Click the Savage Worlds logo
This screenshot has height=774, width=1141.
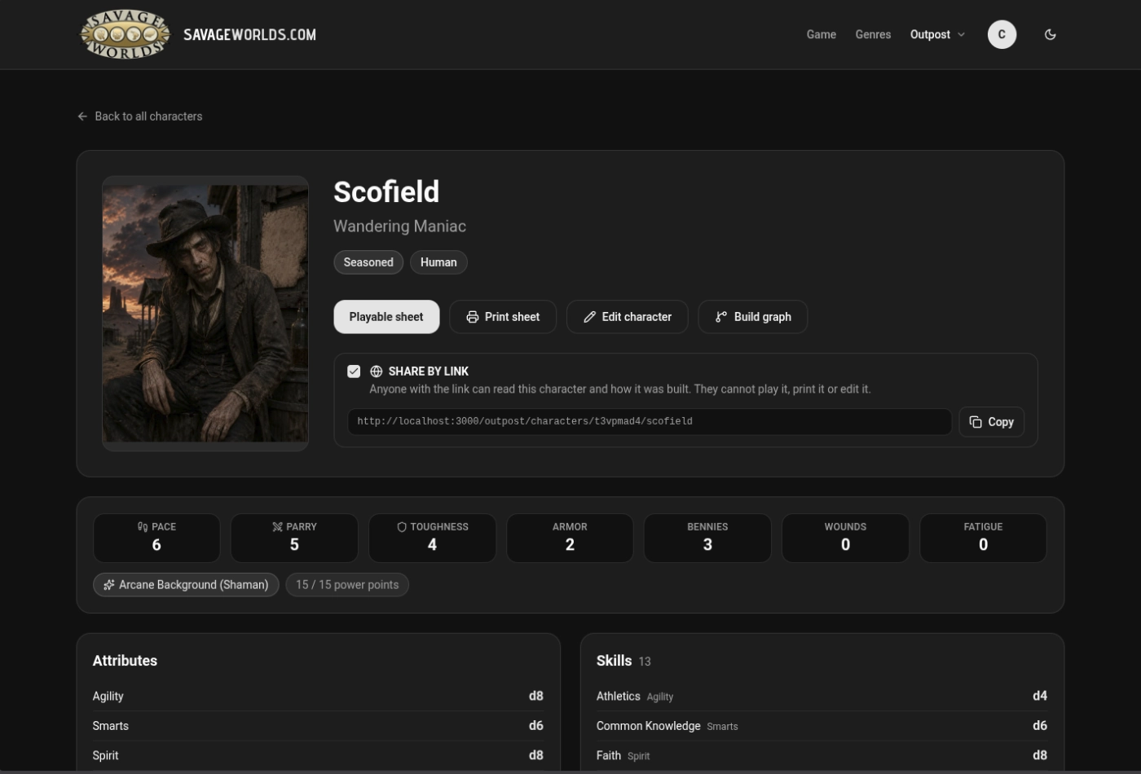pyautogui.click(x=125, y=34)
